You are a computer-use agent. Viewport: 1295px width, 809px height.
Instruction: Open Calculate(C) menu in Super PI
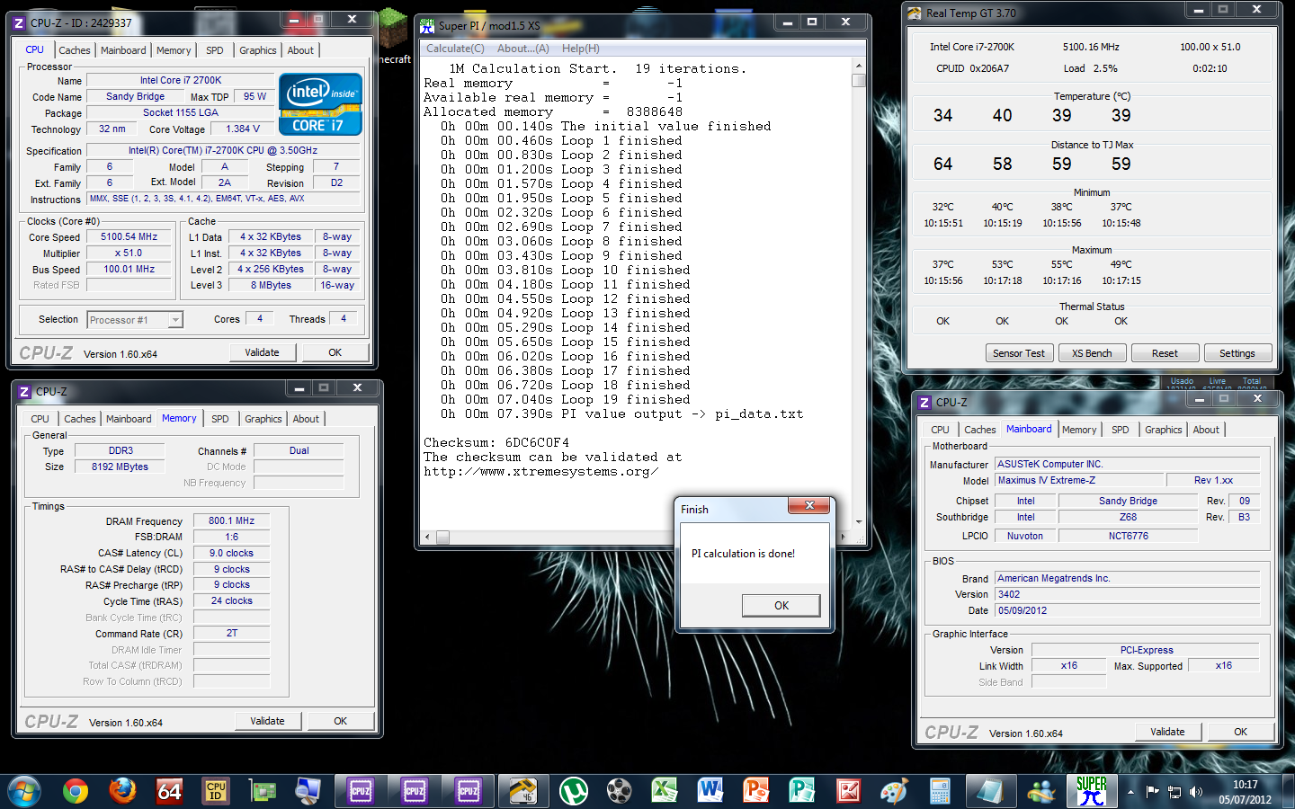[x=455, y=49]
